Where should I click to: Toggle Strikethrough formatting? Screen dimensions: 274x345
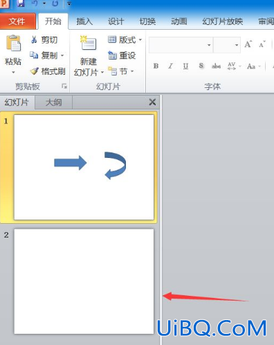(x=216, y=66)
